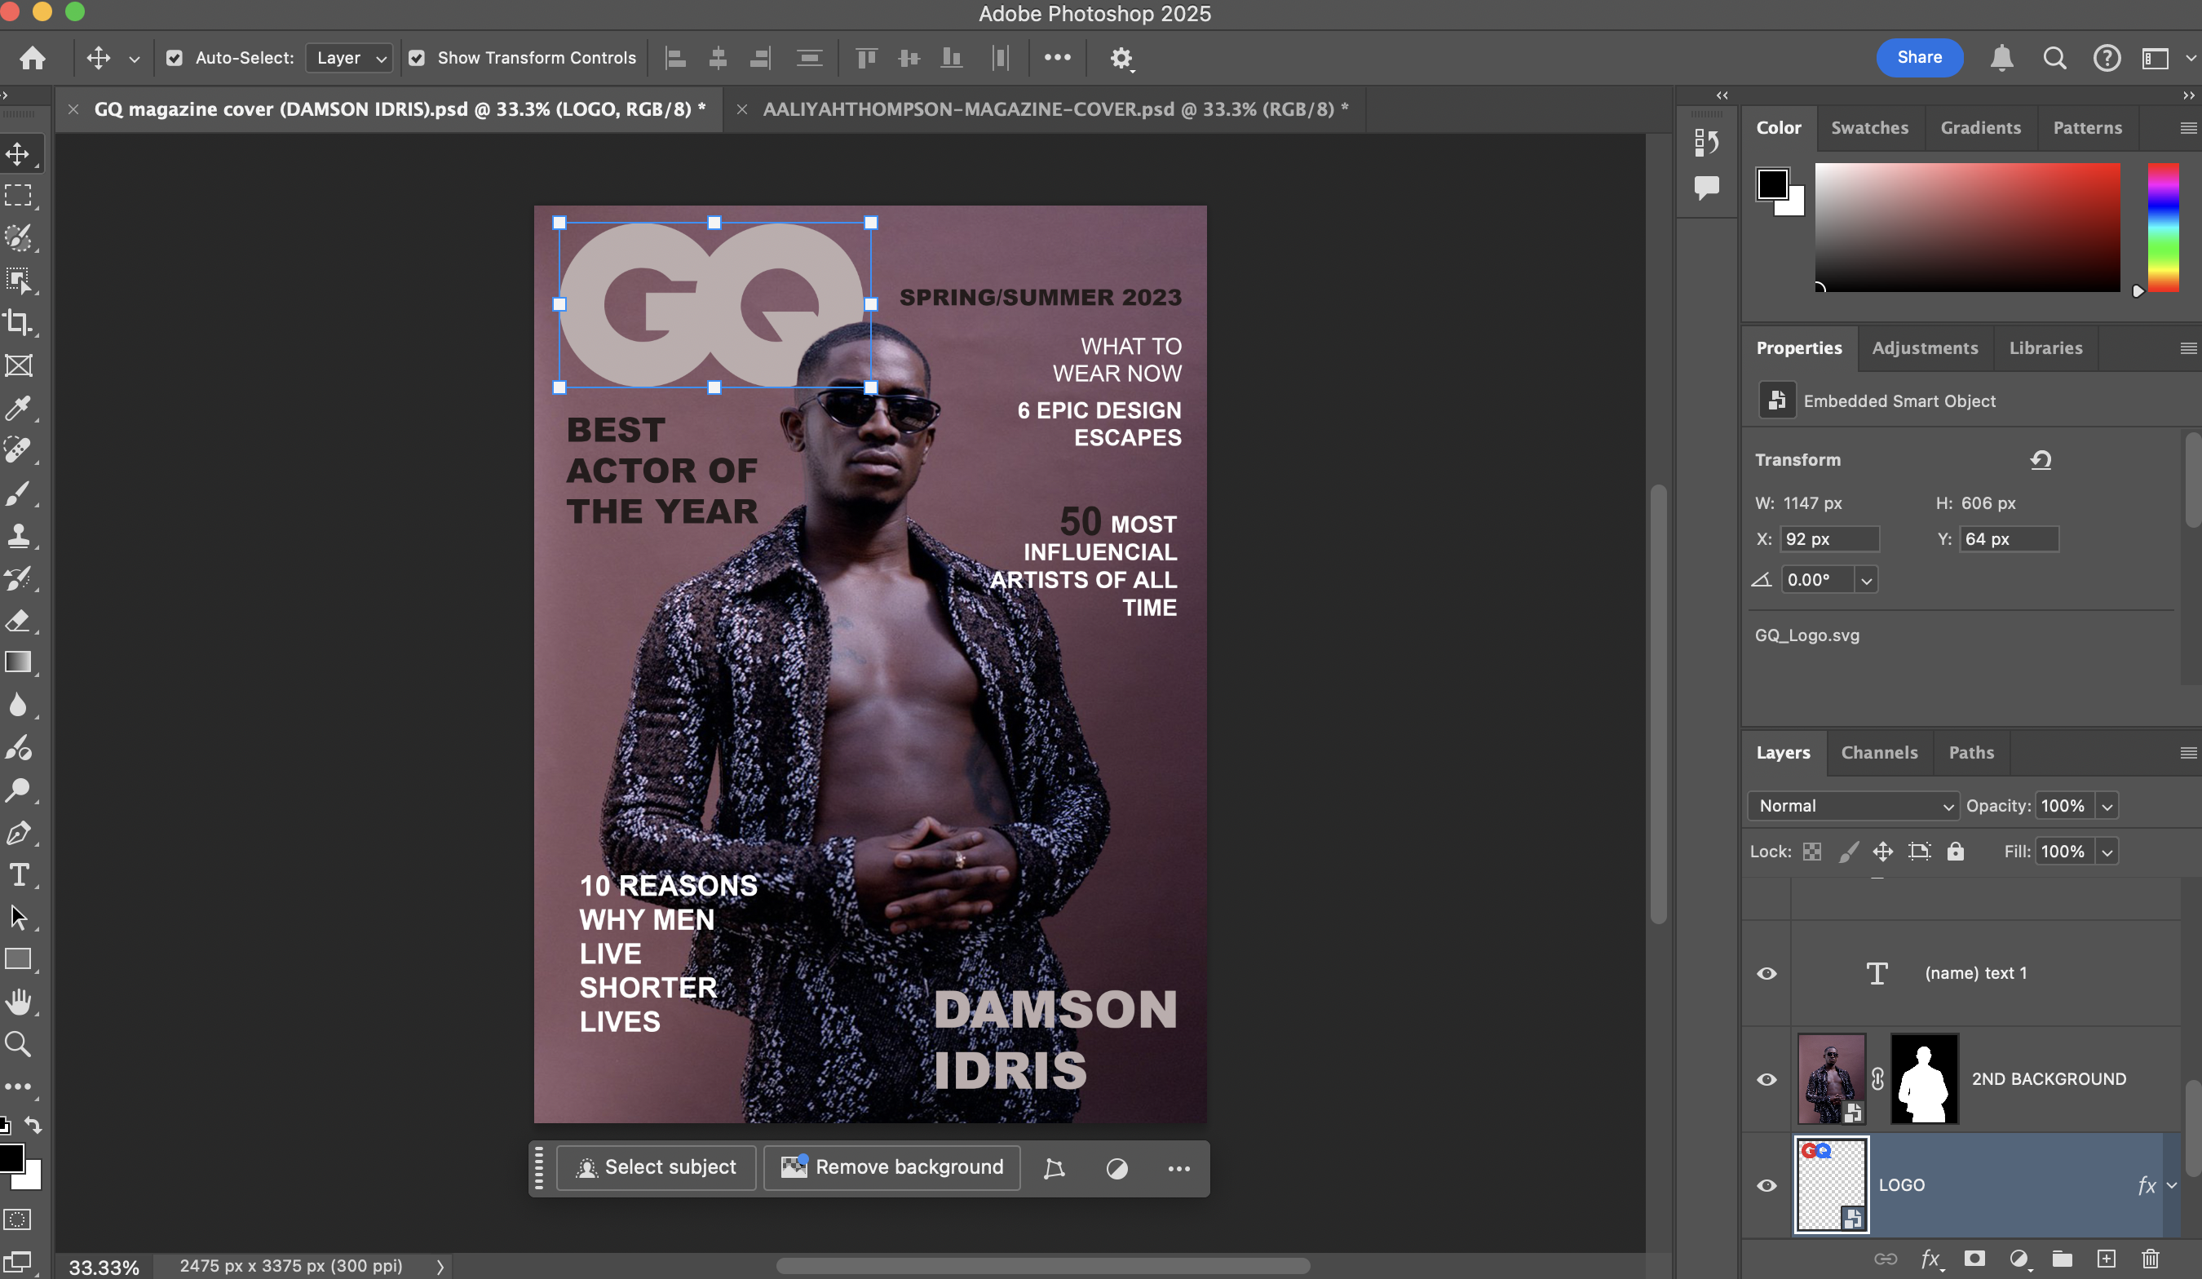
Task: Click the delete layer trash icon
Action: (2151, 1259)
